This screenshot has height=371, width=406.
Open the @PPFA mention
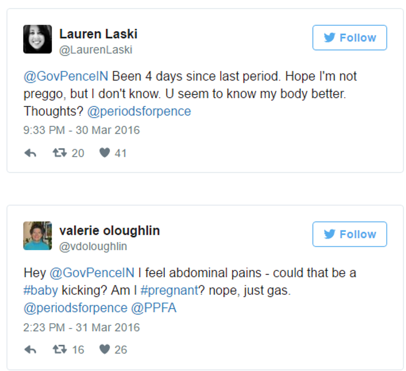pyautogui.click(x=154, y=308)
